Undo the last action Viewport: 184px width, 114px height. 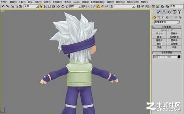[x=3, y=6]
